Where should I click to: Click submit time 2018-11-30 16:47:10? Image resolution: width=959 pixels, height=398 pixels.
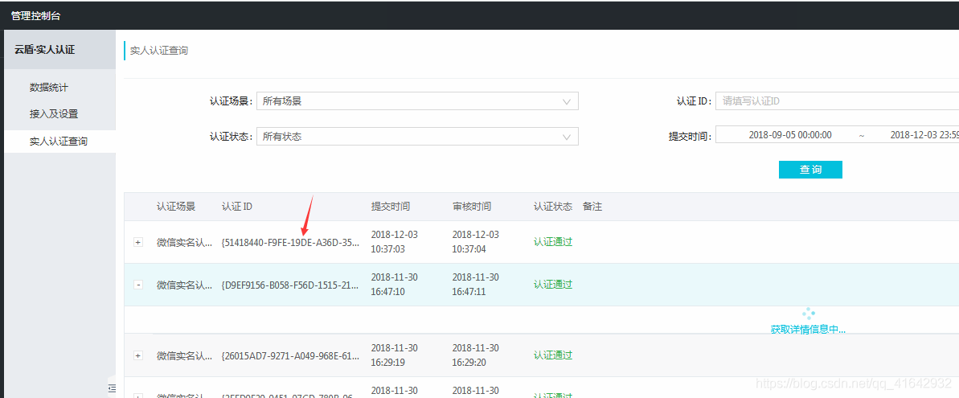tap(395, 285)
